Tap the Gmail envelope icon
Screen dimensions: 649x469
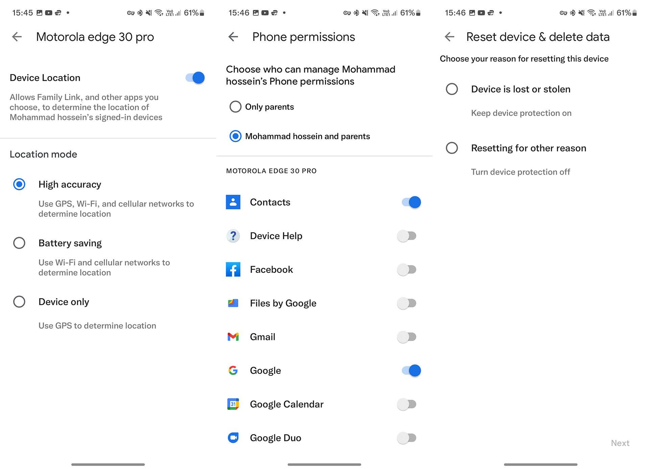pos(233,337)
